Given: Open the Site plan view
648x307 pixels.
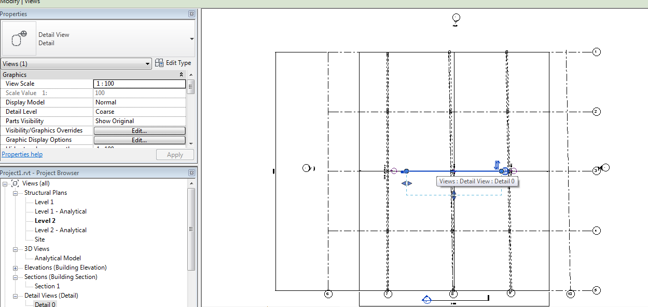Looking at the screenshot, I should click(x=40, y=239).
